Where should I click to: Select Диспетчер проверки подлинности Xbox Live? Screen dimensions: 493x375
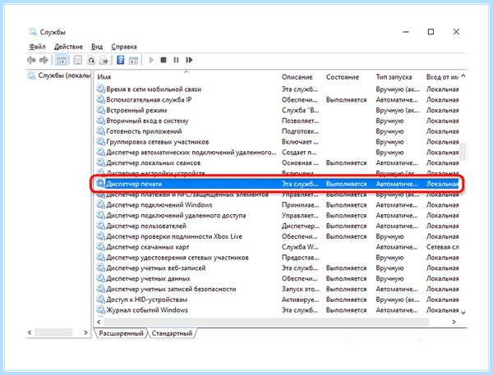coord(278,236)
